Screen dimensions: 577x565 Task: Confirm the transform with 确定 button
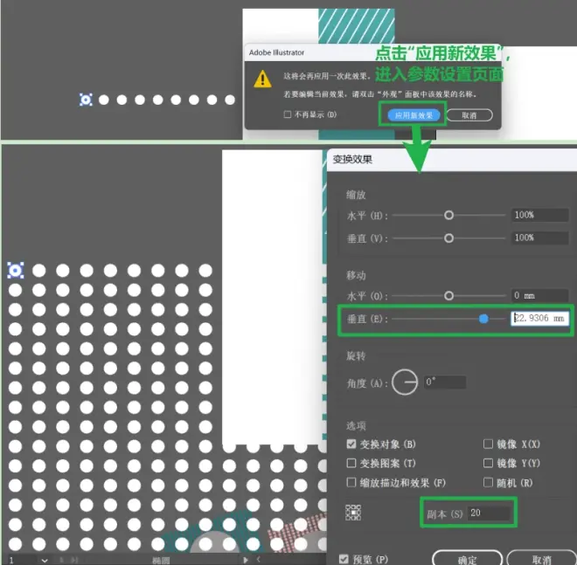click(x=466, y=559)
